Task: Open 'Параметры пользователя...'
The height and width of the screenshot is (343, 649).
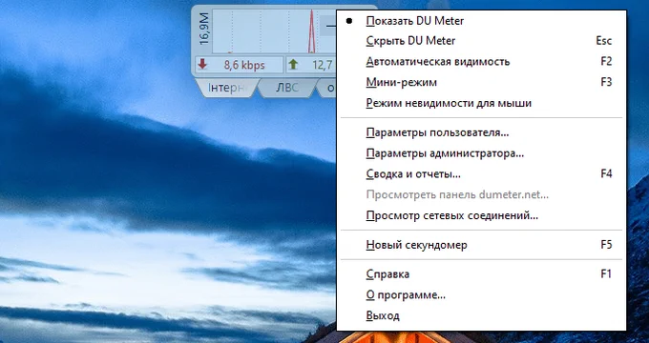Action: (x=481, y=132)
